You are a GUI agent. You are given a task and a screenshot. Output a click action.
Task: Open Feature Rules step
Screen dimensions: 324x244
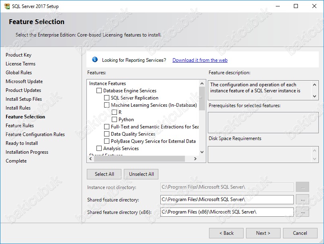click(x=20, y=126)
